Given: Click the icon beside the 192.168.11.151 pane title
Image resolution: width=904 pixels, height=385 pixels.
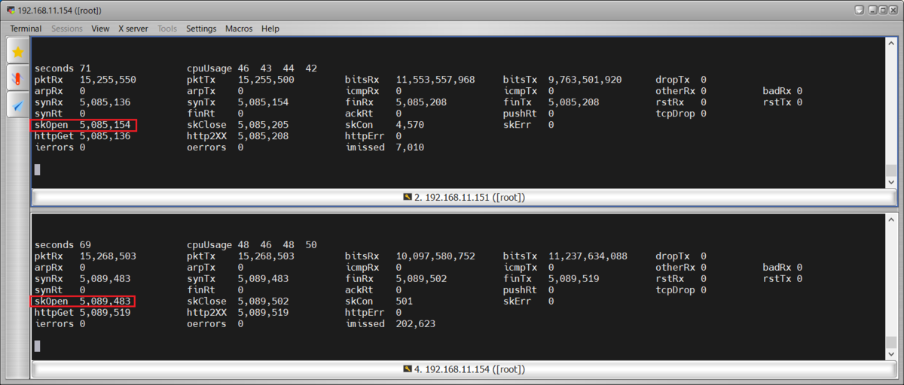Looking at the screenshot, I should click(408, 197).
